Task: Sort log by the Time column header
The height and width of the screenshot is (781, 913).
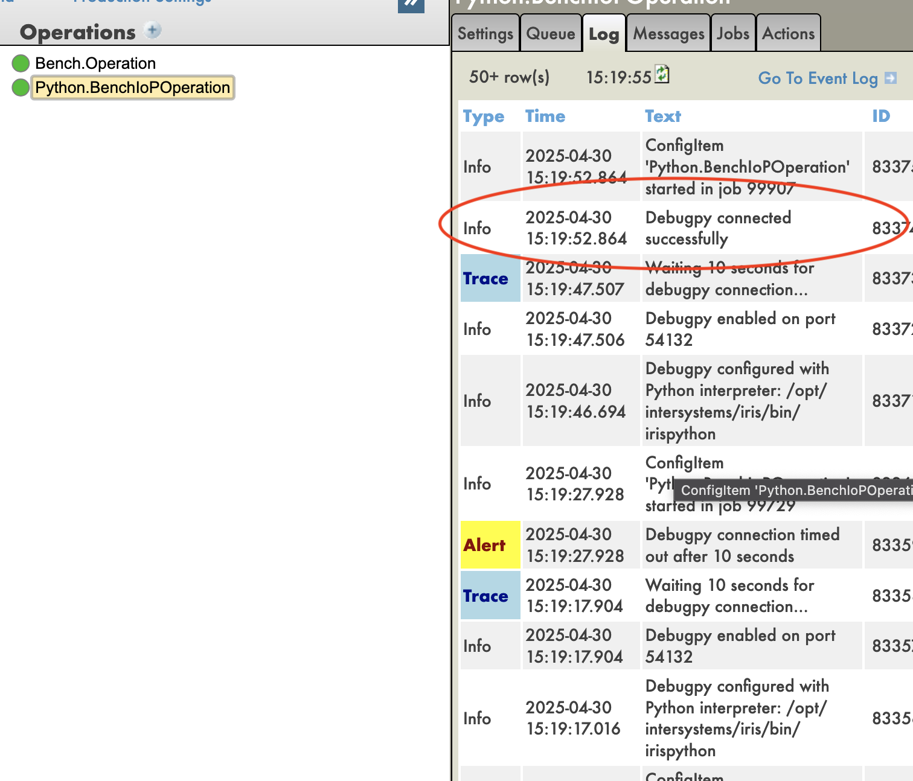Action: tap(545, 116)
